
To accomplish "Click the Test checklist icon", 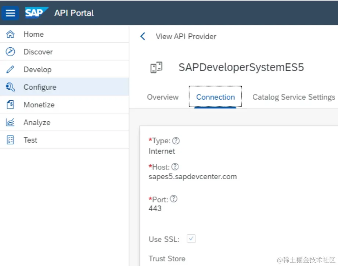I will coord(11,140).
